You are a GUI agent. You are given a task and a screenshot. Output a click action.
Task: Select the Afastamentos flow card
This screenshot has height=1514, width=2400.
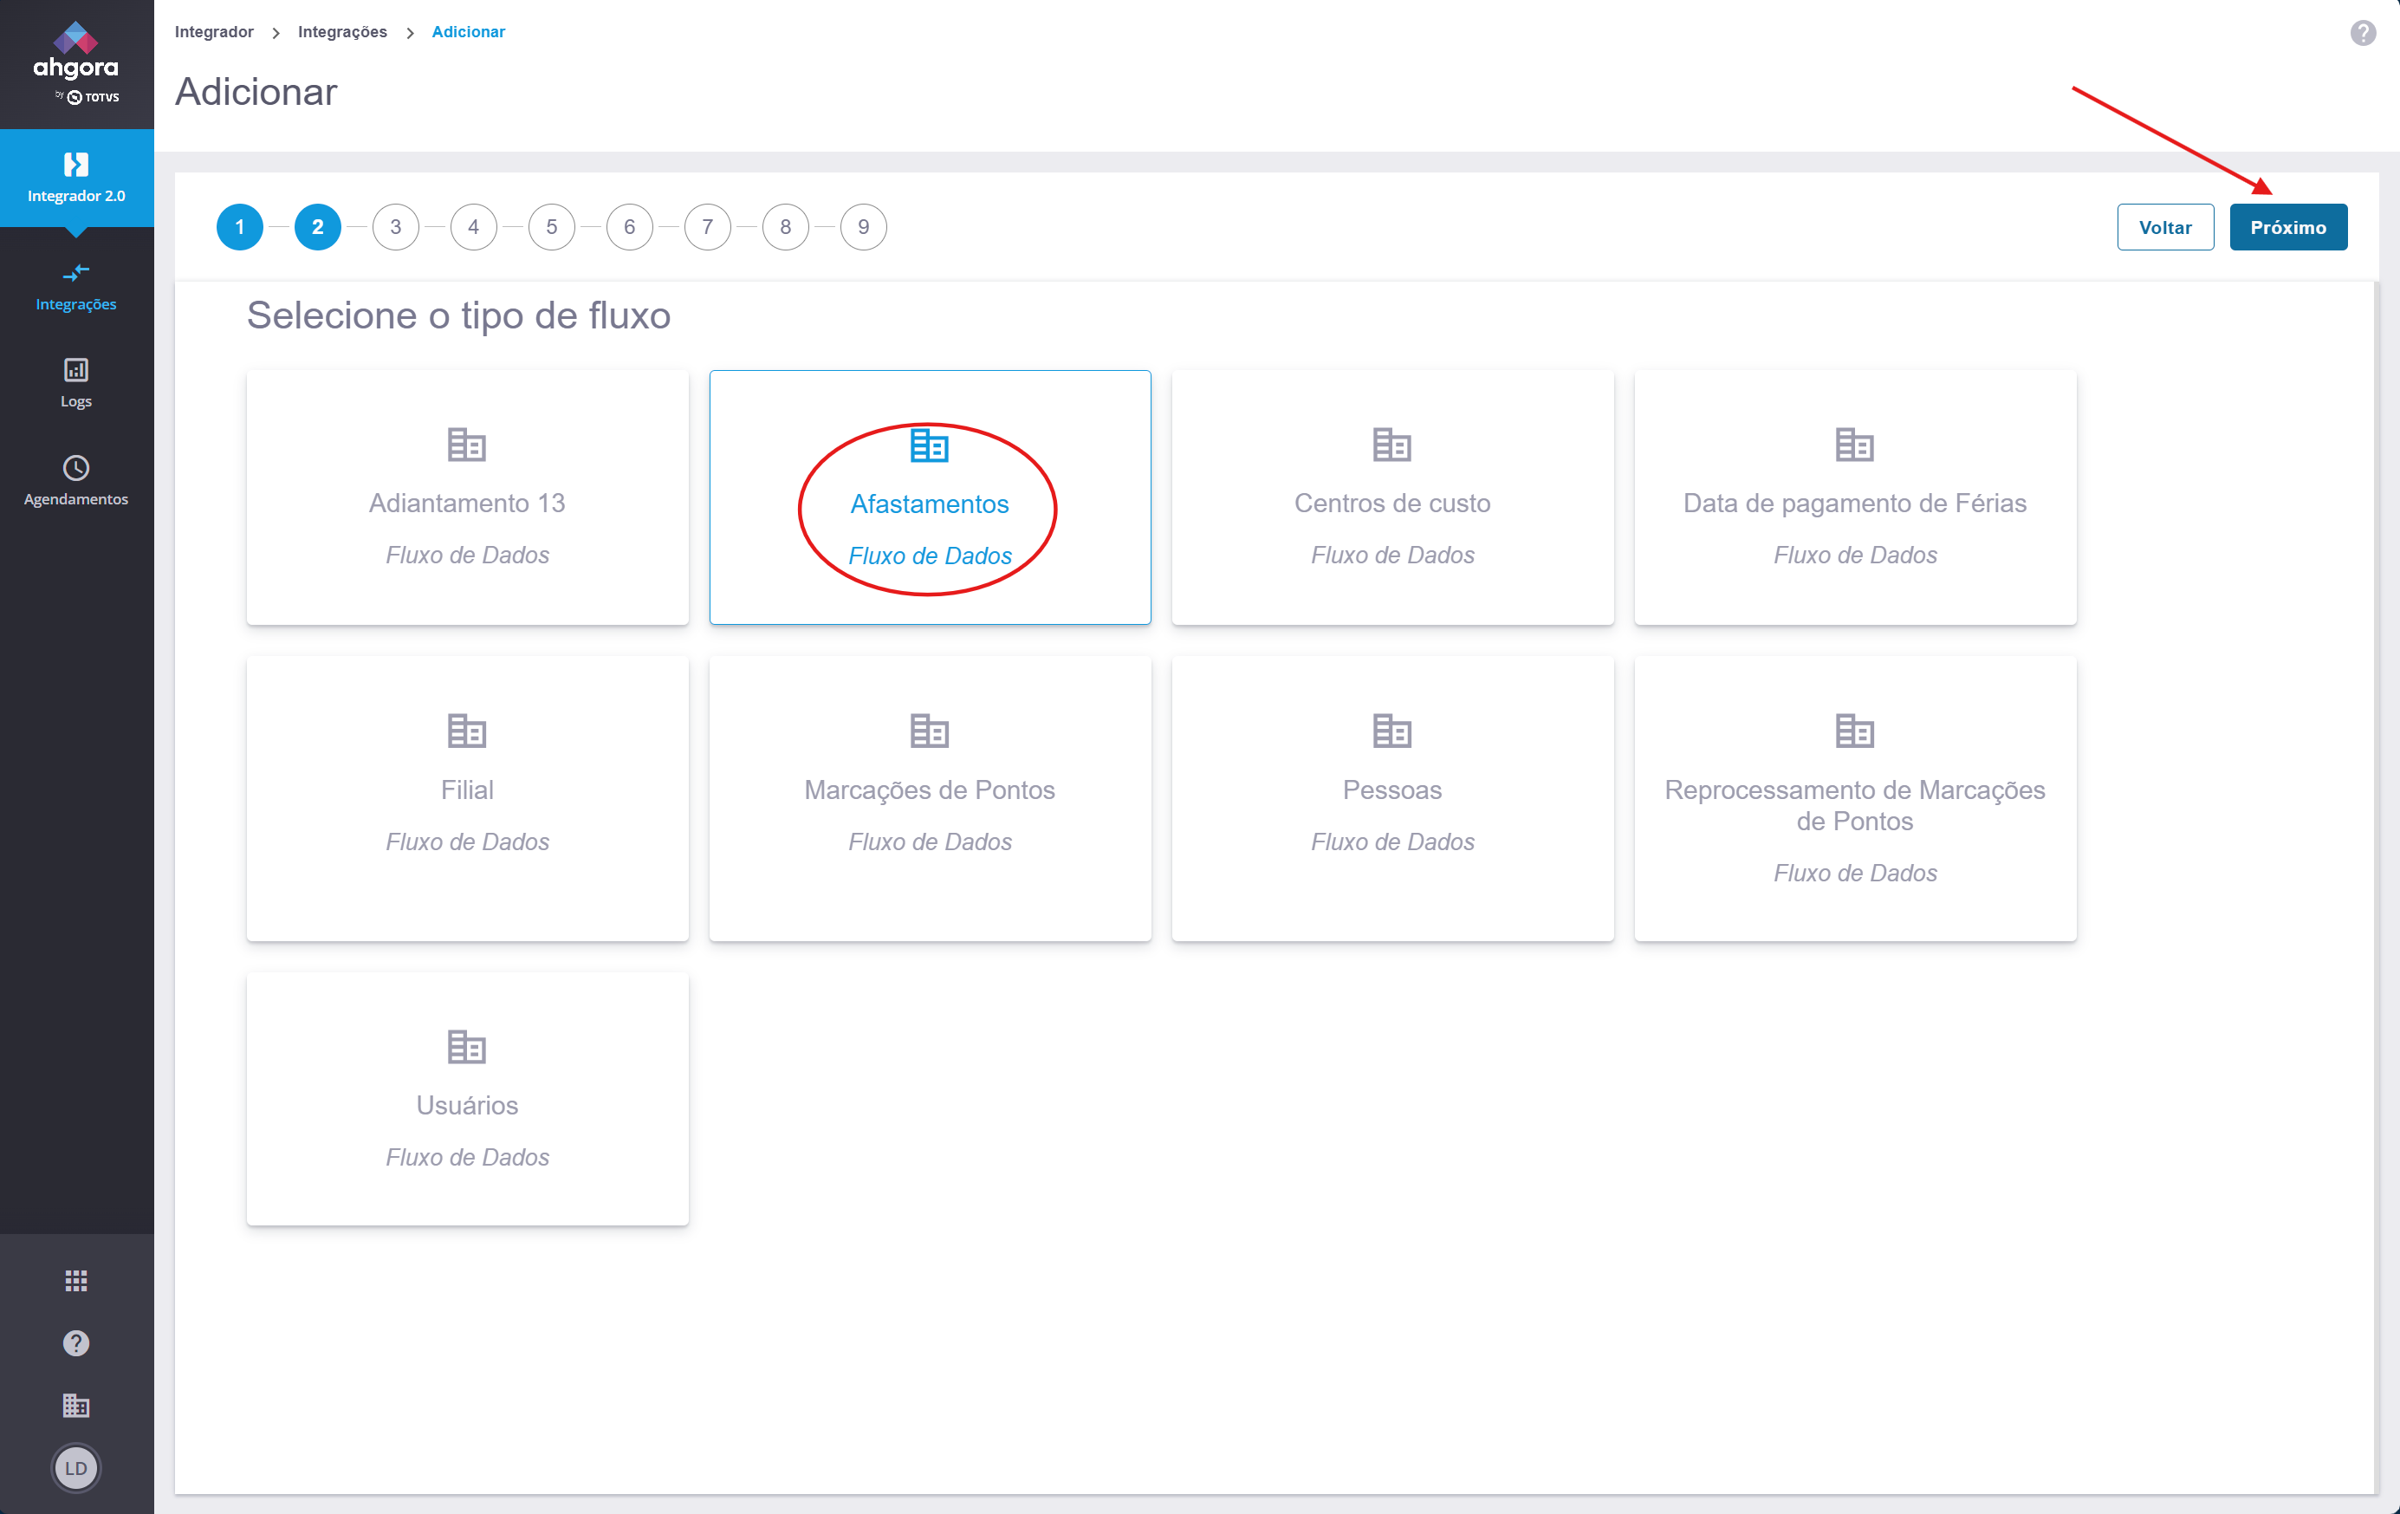coord(929,497)
